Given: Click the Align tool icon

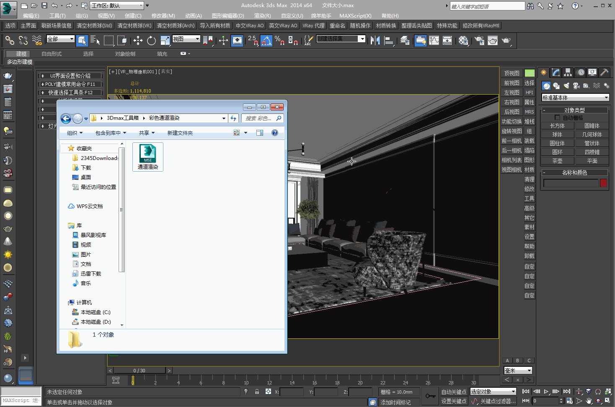Looking at the screenshot, I should [x=389, y=40].
